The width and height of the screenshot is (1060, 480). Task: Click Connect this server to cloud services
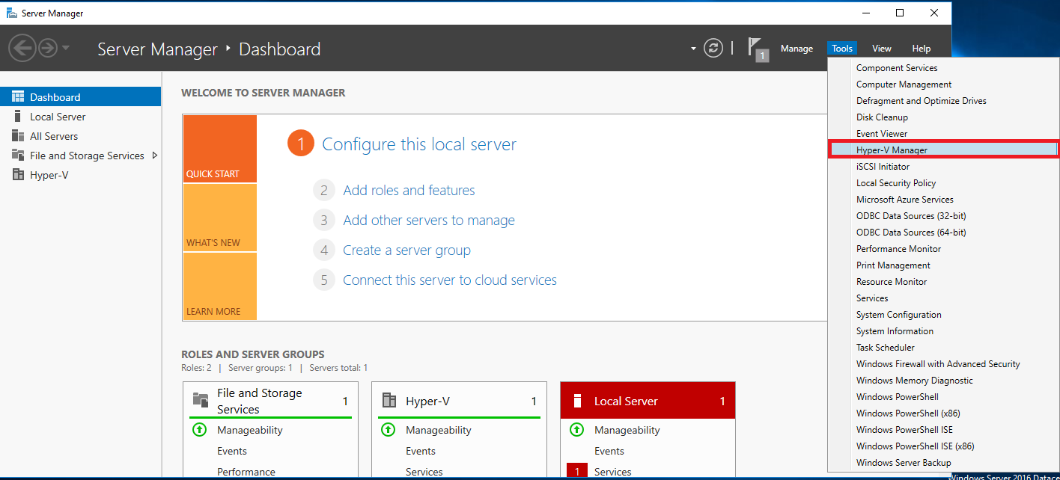point(450,280)
